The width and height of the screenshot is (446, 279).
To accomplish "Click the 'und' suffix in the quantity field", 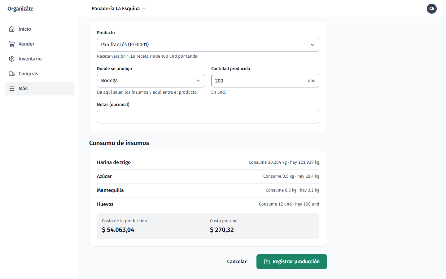I will pyautogui.click(x=312, y=81).
